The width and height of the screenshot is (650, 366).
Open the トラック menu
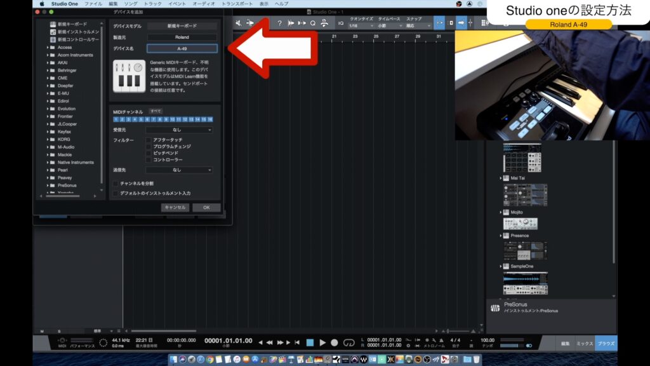pyautogui.click(x=152, y=4)
